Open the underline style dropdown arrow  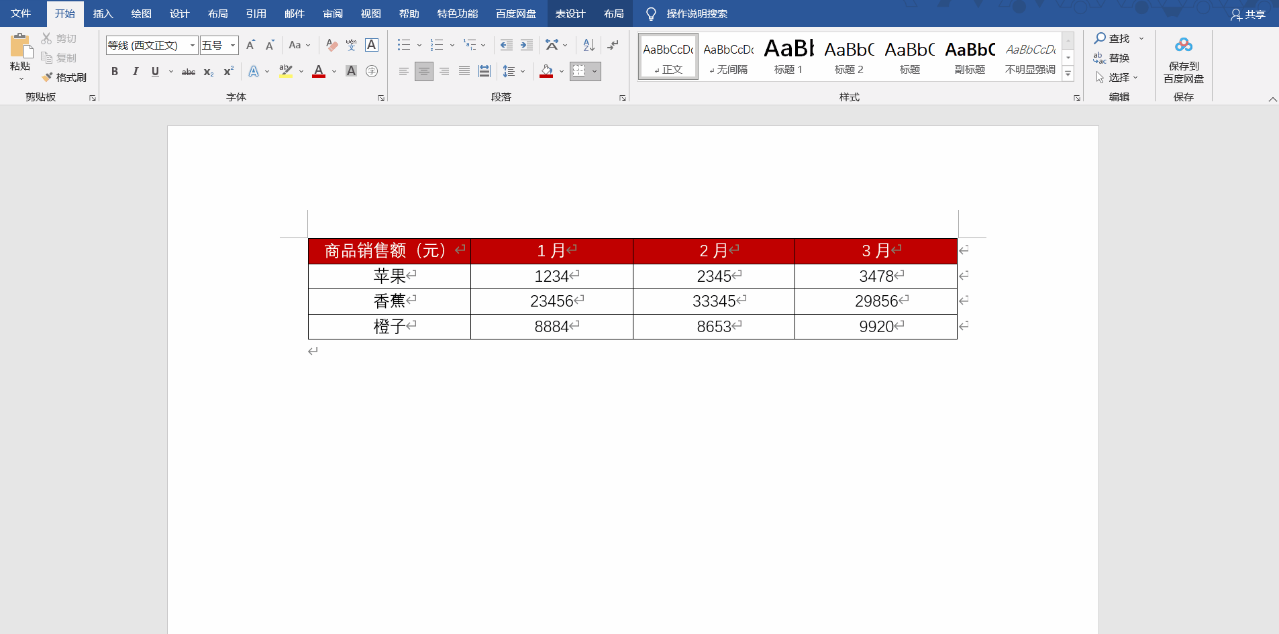click(x=171, y=71)
